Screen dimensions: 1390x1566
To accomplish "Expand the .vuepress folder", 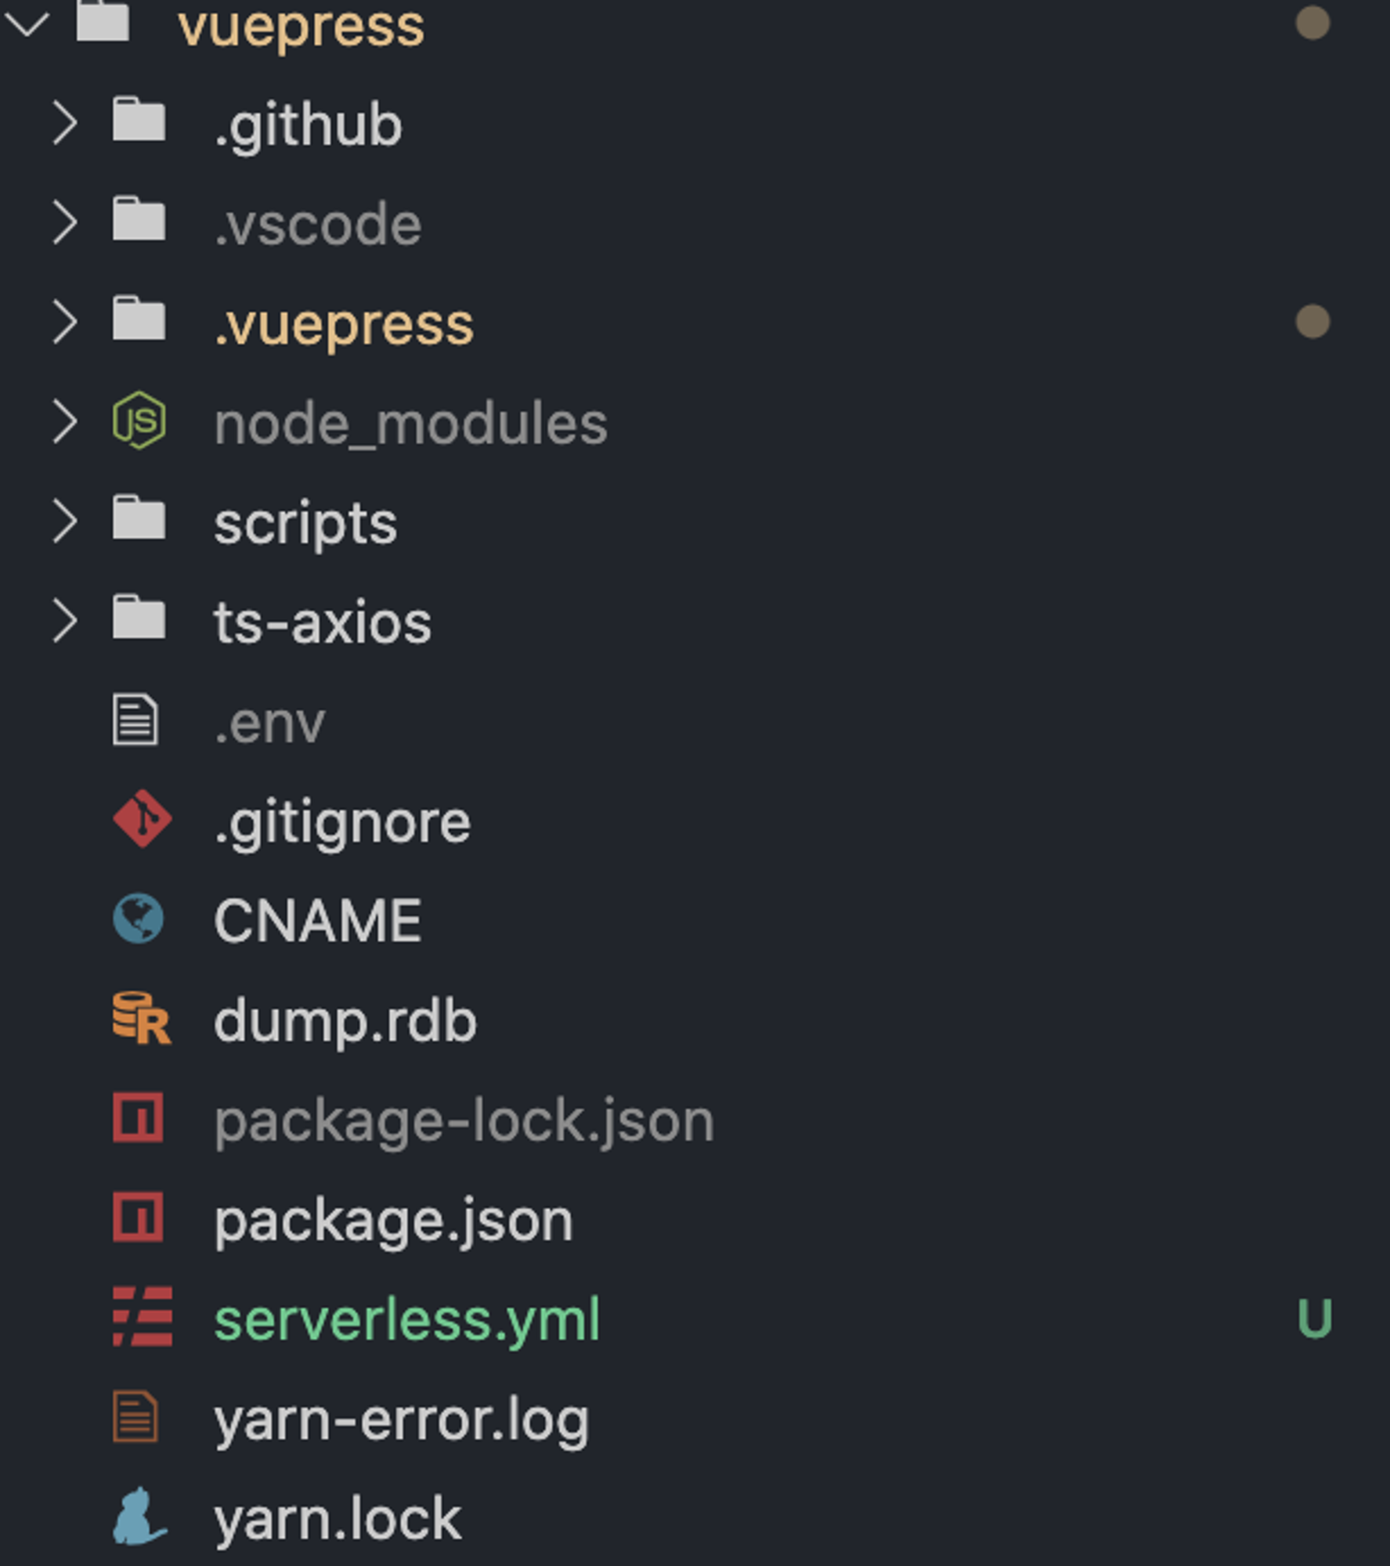I will [65, 322].
